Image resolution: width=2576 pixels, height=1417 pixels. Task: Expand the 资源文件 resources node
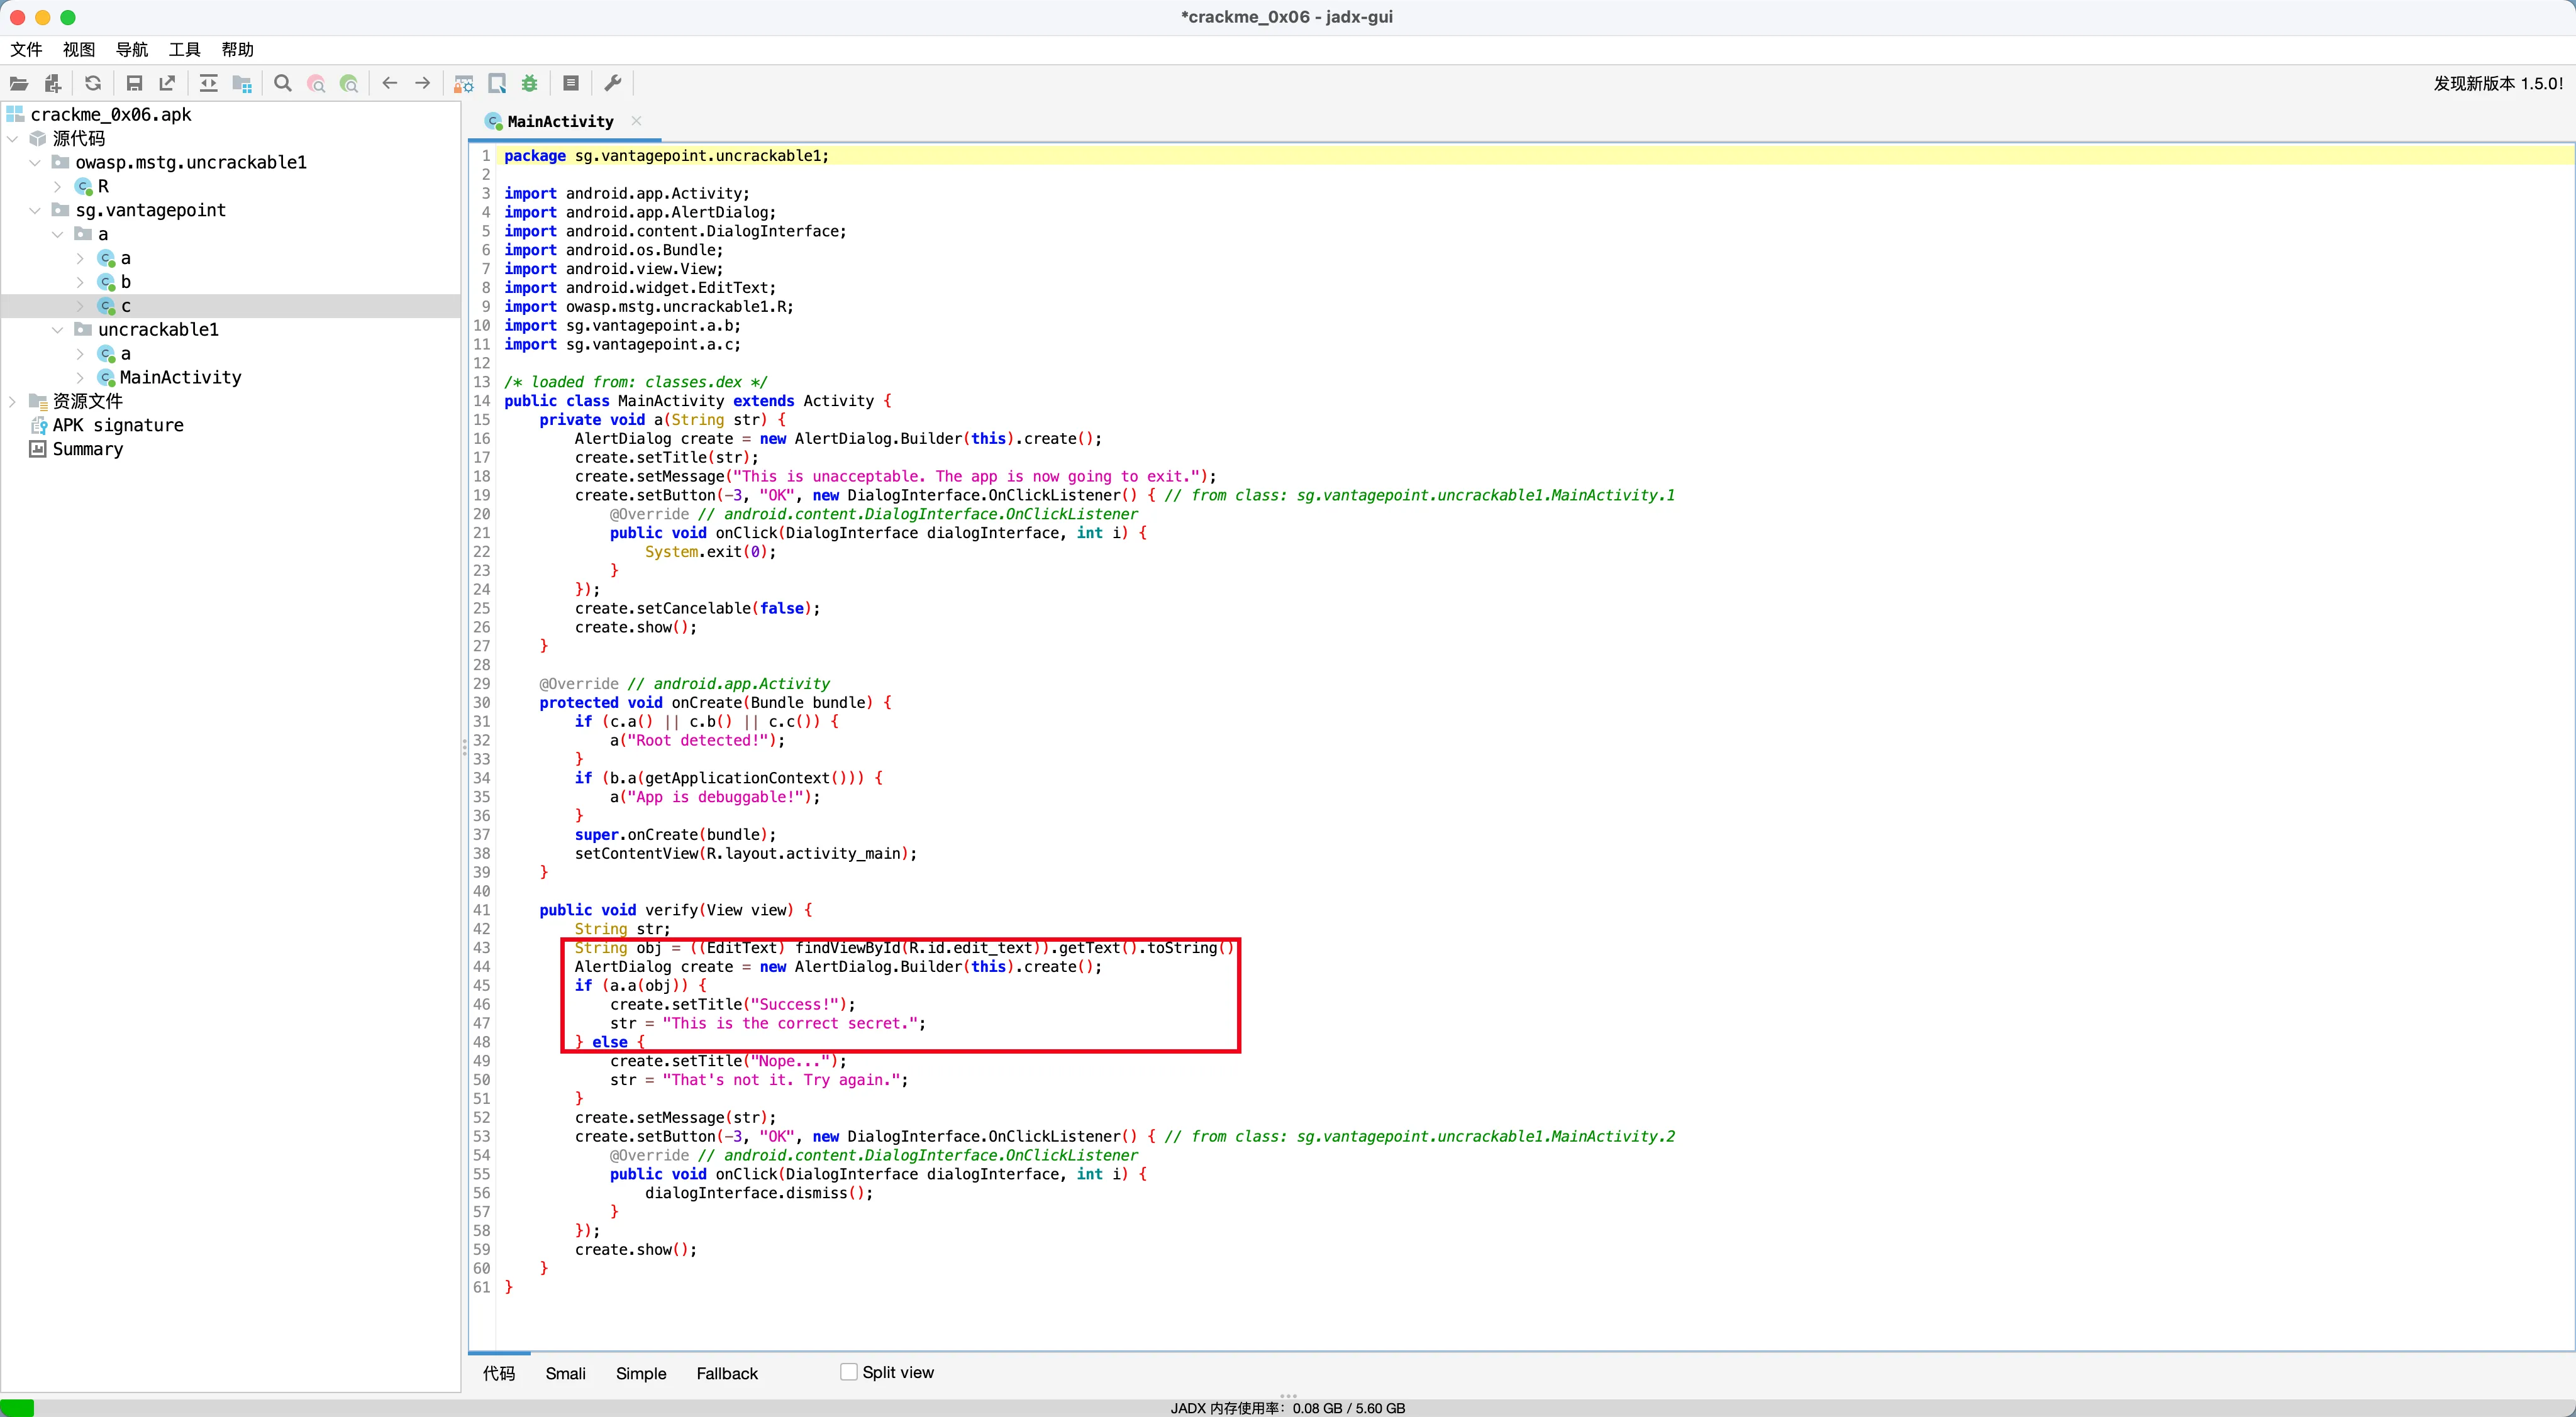click(x=13, y=400)
